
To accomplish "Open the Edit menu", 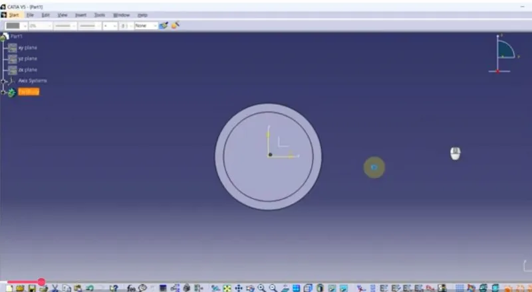I will [x=45, y=15].
